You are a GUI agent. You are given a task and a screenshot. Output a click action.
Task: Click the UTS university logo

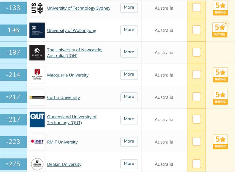tap(37, 8)
